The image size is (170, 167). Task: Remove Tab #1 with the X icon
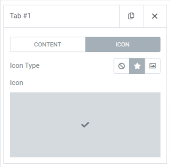pos(155,16)
